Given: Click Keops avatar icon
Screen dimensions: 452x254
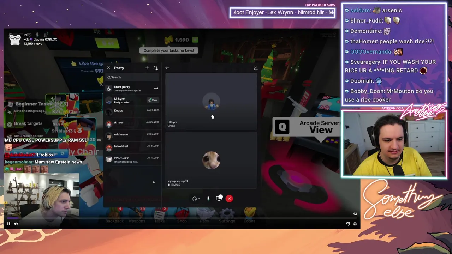Looking at the screenshot, I should pyautogui.click(x=109, y=112).
